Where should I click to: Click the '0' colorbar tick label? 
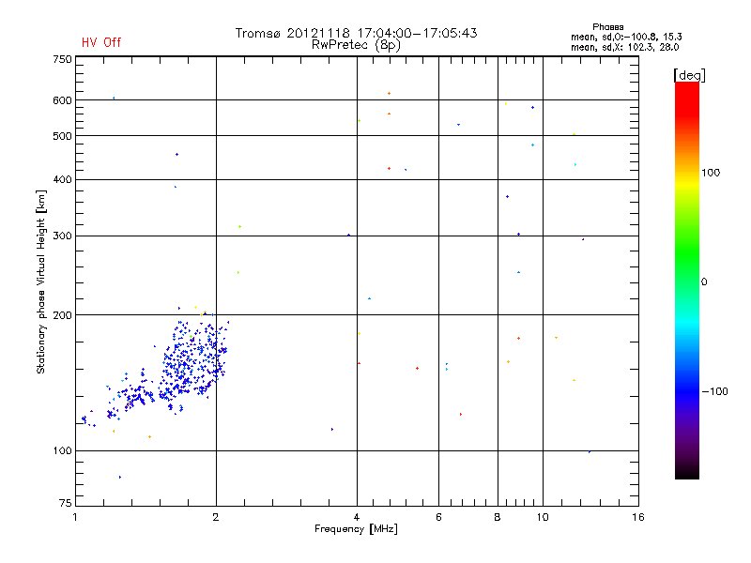coord(704,282)
